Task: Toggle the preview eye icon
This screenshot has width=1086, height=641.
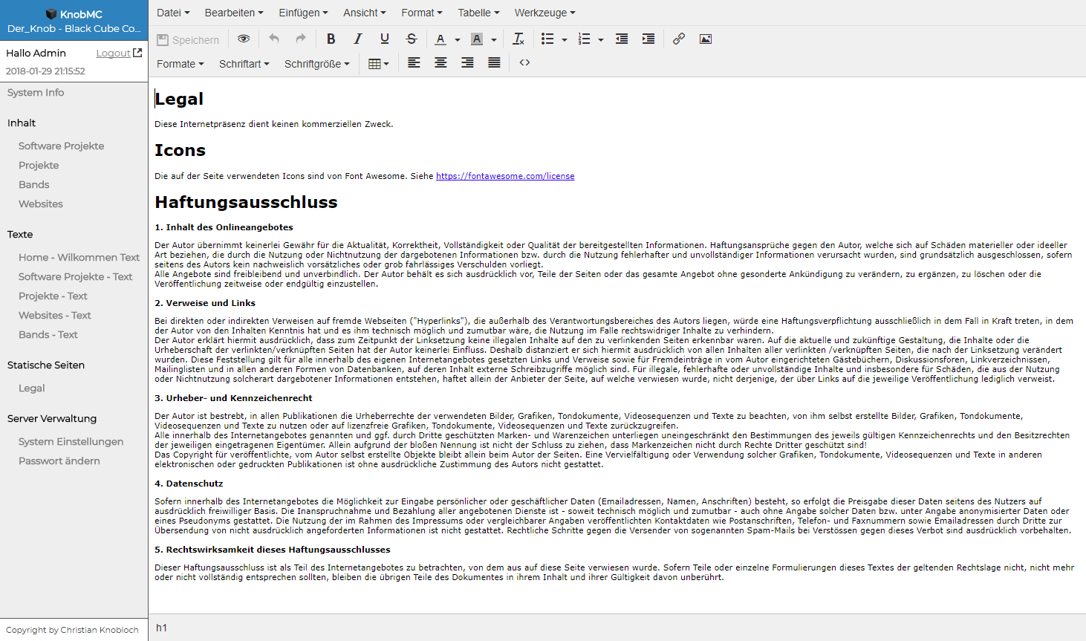Action: click(x=244, y=39)
